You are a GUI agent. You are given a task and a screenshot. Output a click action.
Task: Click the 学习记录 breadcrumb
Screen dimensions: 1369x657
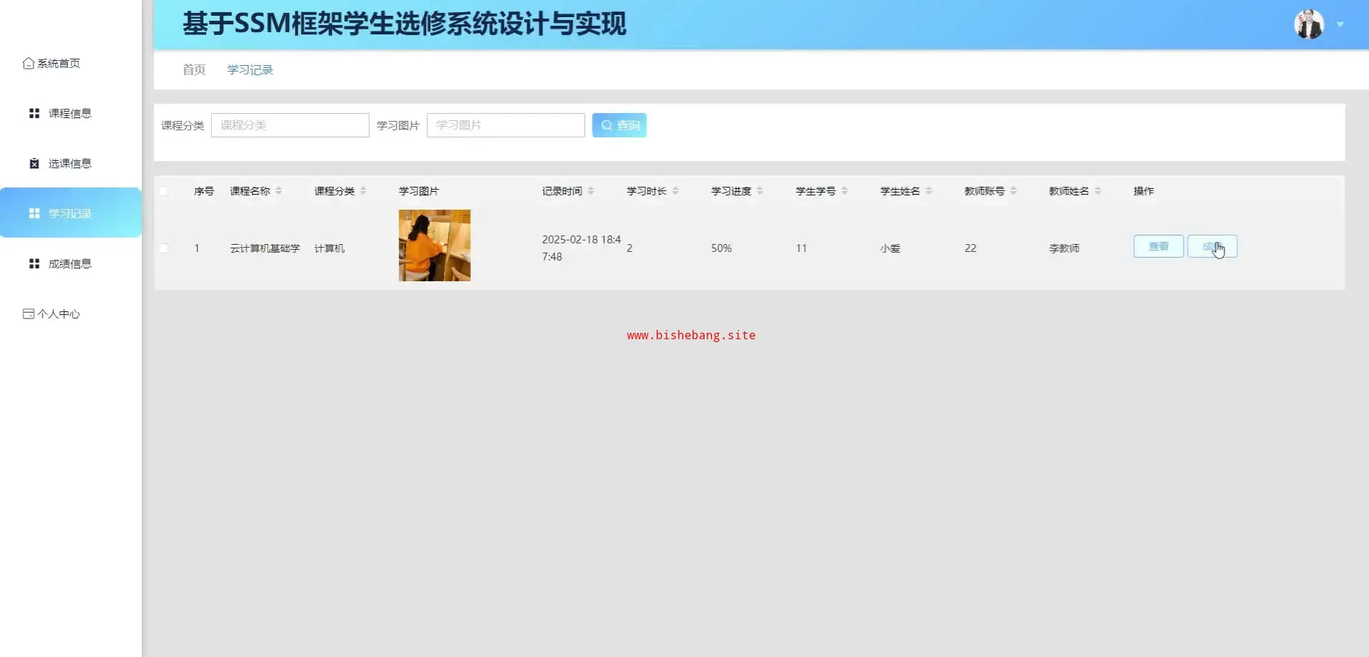coord(250,69)
